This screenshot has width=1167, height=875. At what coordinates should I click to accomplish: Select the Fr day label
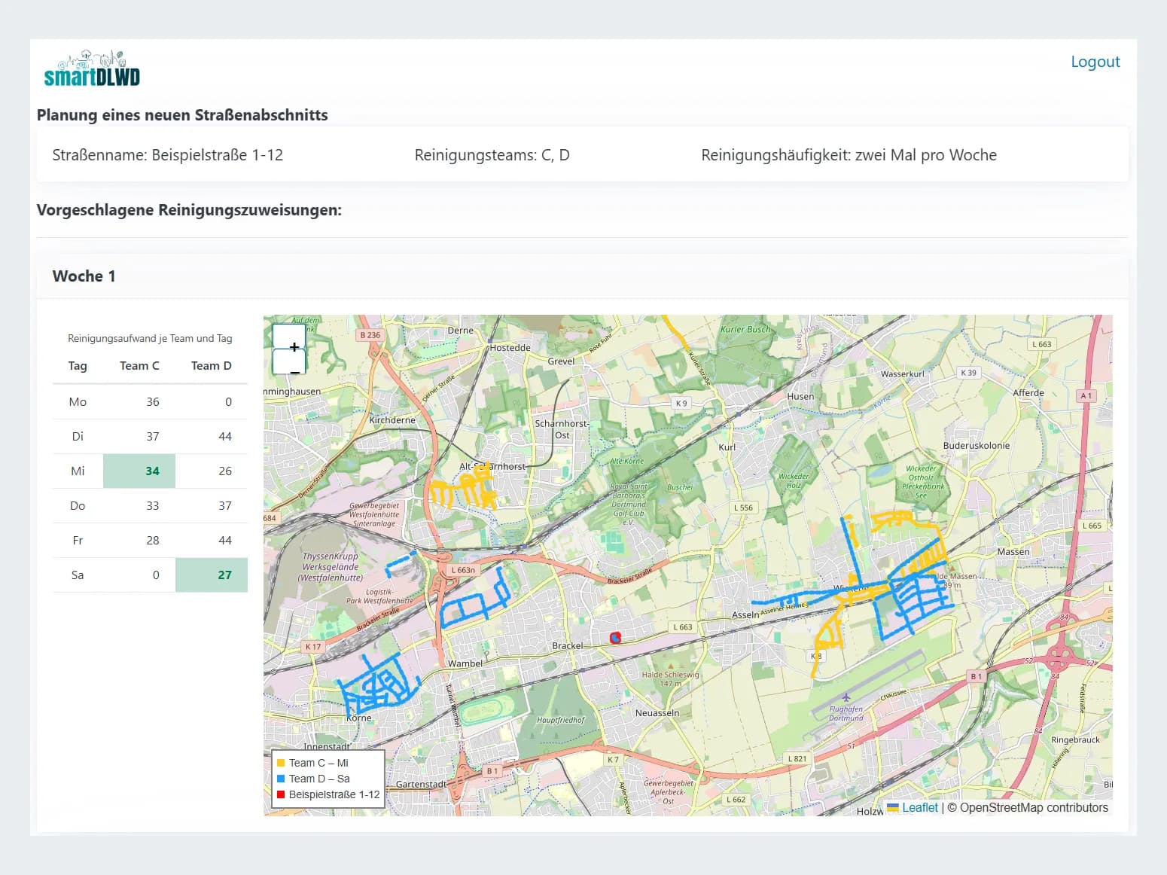[78, 541]
